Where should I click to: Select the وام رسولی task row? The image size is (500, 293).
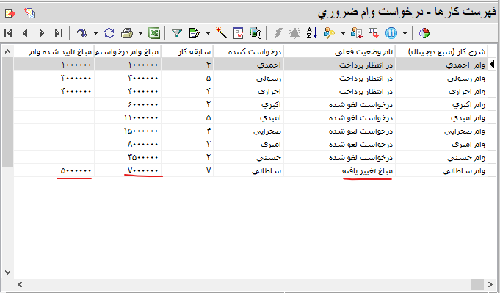[250, 78]
